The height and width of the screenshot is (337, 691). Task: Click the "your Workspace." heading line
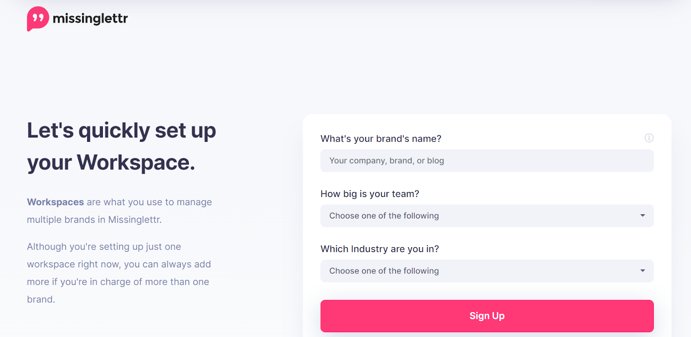(x=111, y=163)
